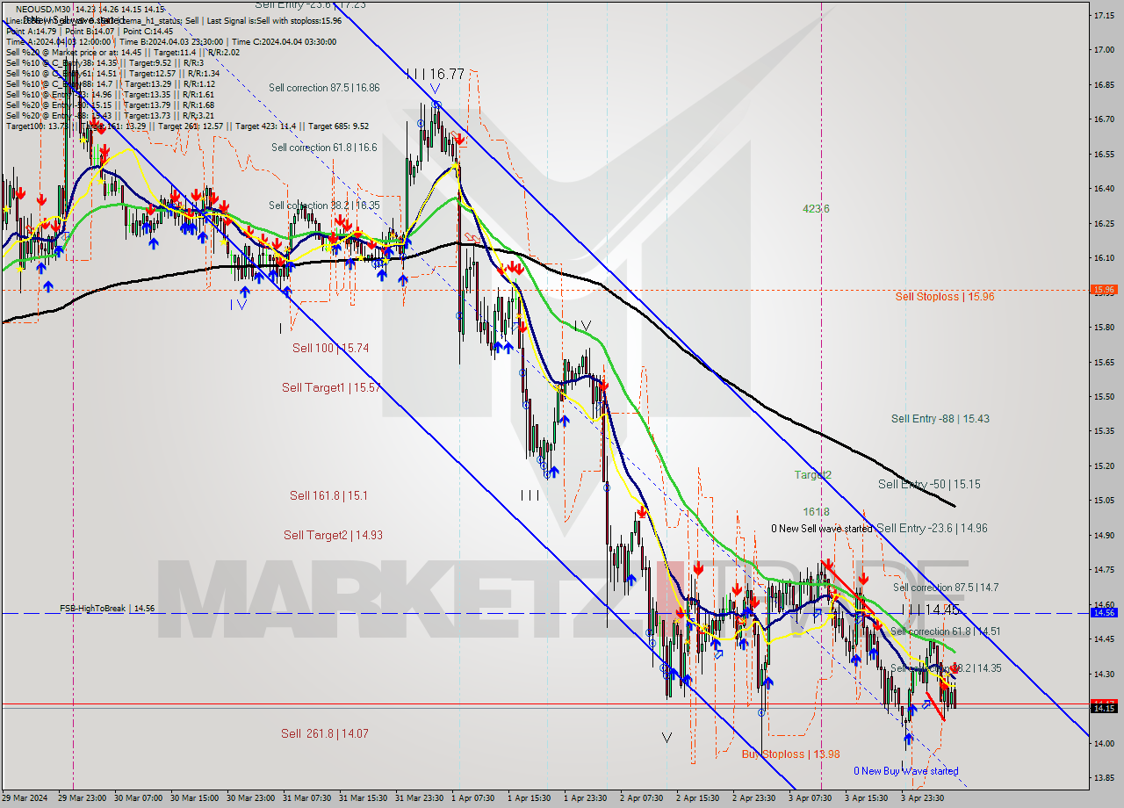The width and height of the screenshot is (1124, 808).
Task: Select the 'Sell correction 38.2 | 16.35' label
Action: [324, 206]
